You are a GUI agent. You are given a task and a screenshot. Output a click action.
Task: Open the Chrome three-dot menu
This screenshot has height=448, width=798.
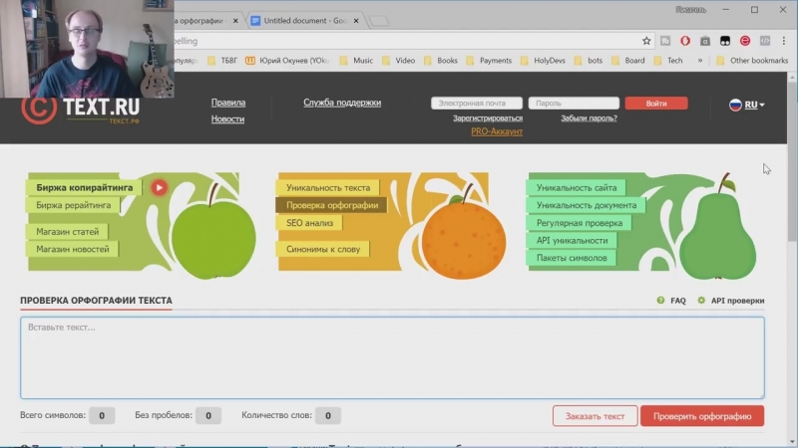[x=784, y=41]
